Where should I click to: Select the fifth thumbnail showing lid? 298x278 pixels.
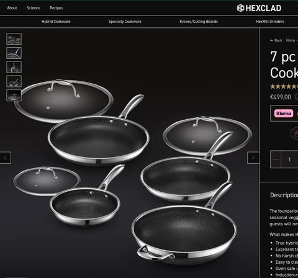[x=14, y=95]
